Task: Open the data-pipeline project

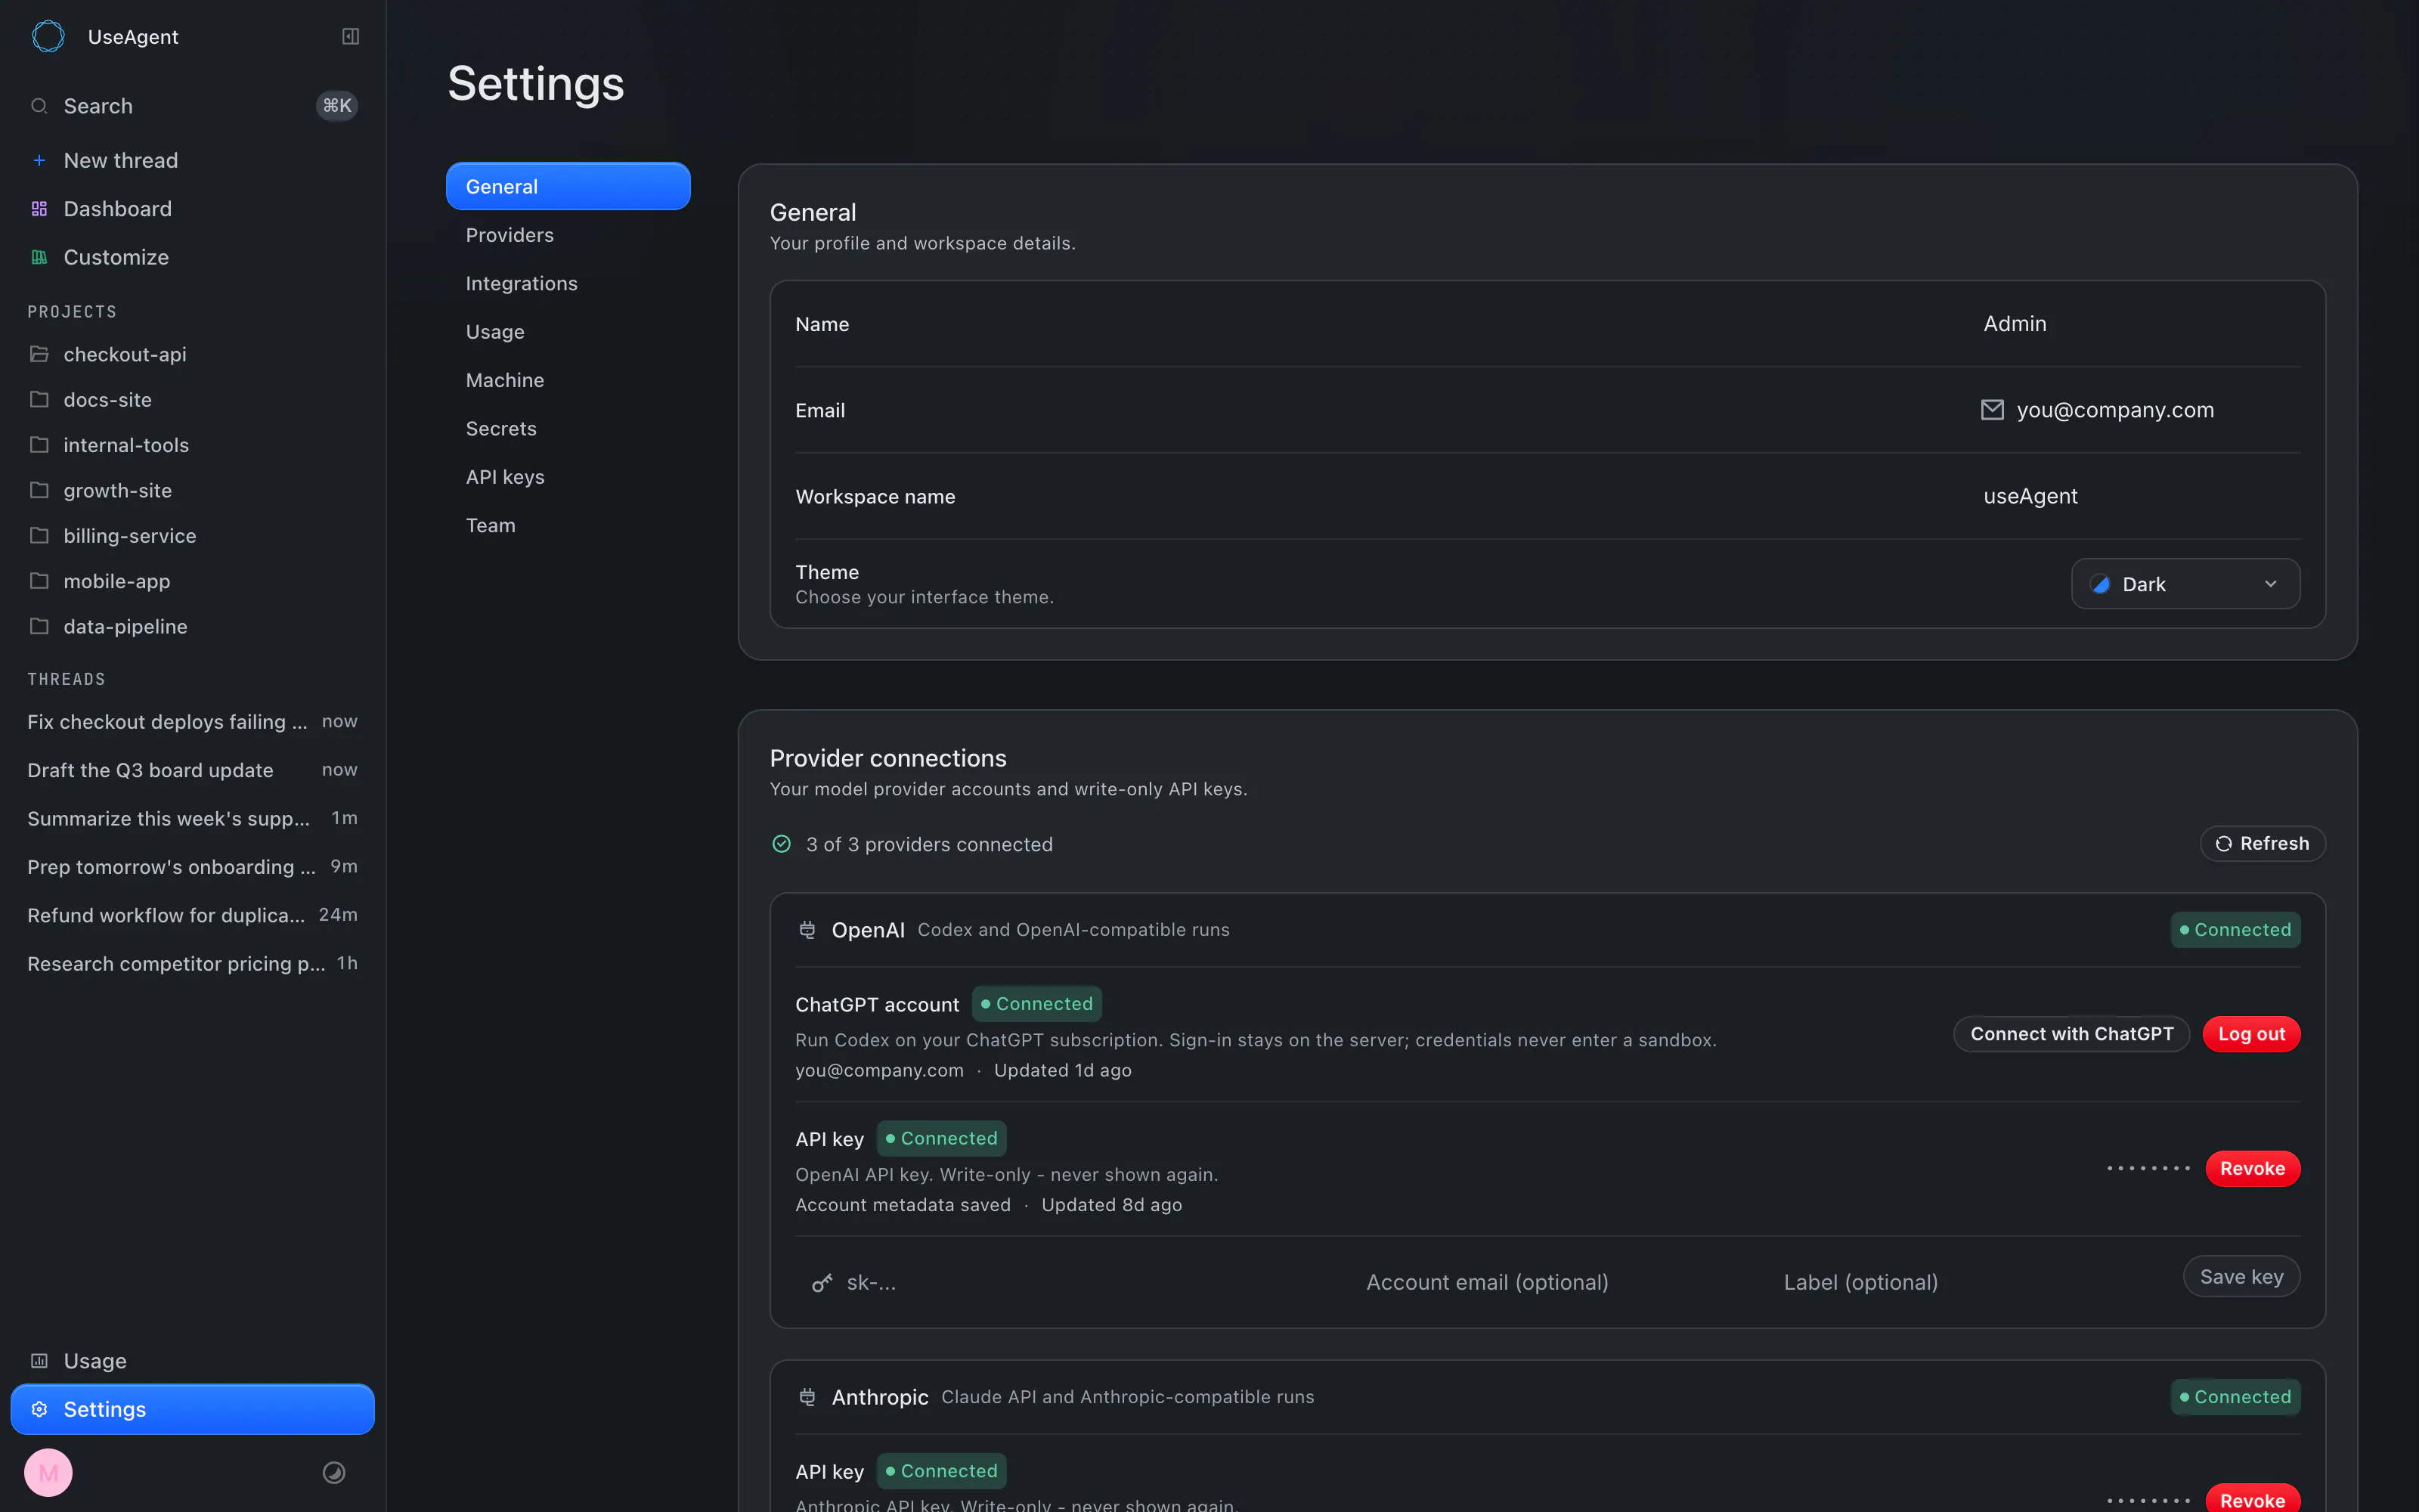Action: (192, 626)
